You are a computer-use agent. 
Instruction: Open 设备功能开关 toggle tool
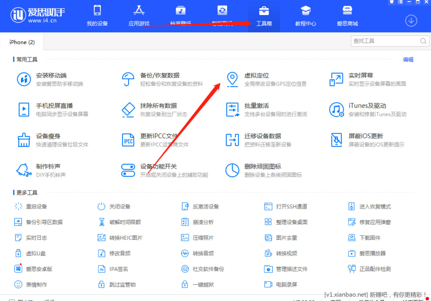point(165,171)
